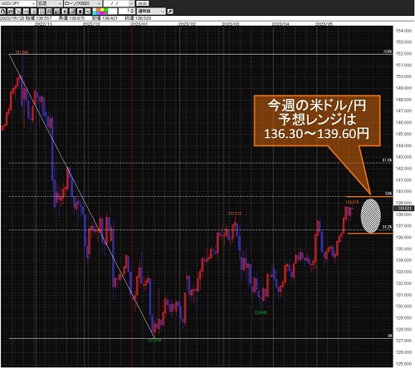Click the 140.000 price axis label

403,191
